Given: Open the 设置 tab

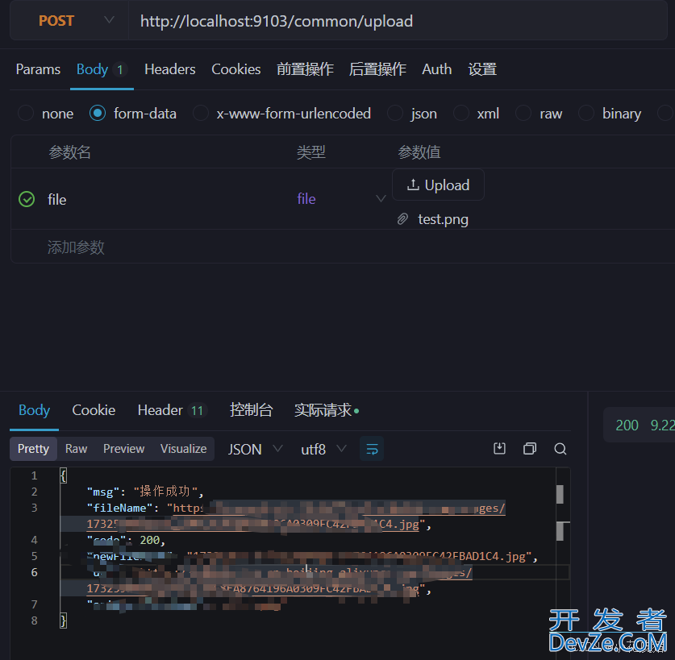Looking at the screenshot, I should point(482,69).
